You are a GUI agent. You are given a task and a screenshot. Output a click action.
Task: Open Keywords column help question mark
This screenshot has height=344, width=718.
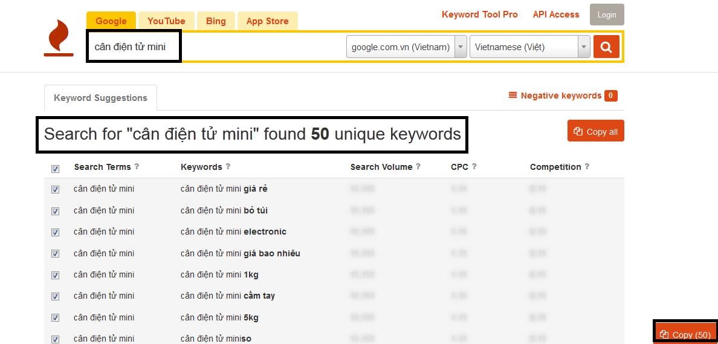tap(228, 167)
